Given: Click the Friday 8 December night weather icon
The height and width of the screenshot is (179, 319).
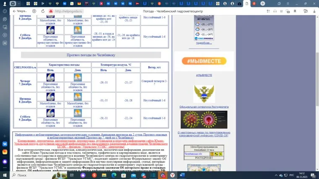Looking at the screenshot, I should pyautogui.click(x=50, y=96).
